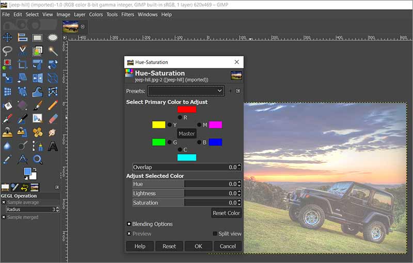
Task: Click the Overlap stepper arrows
Action: [x=239, y=167]
